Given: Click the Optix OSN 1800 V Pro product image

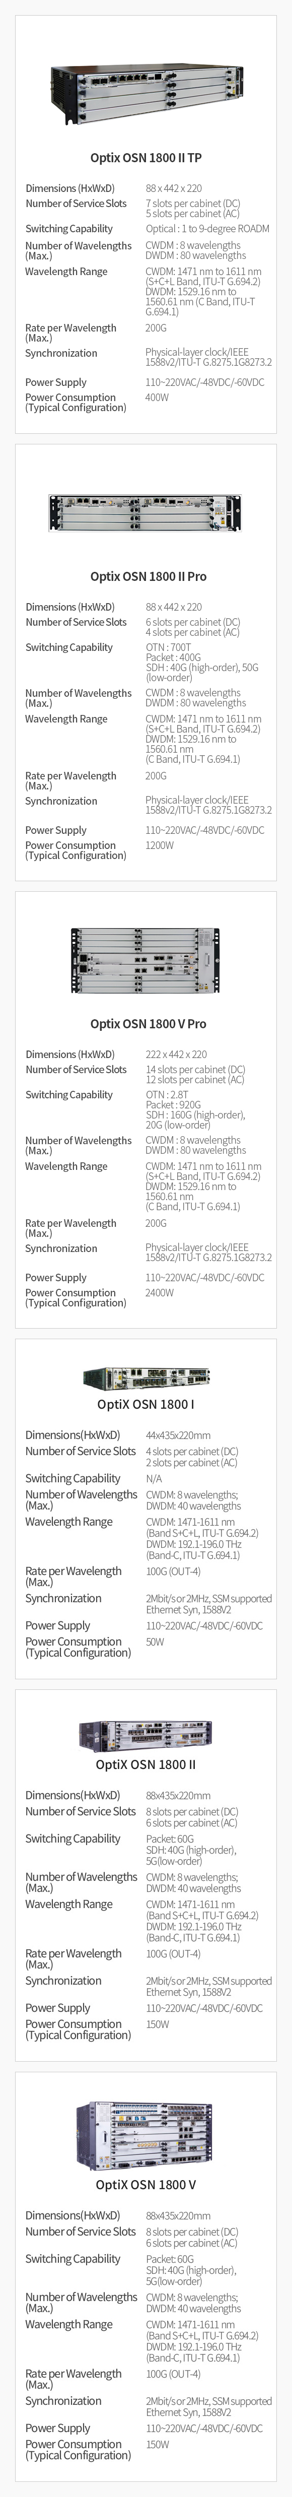Looking at the screenshot, I should coord(145,960).
